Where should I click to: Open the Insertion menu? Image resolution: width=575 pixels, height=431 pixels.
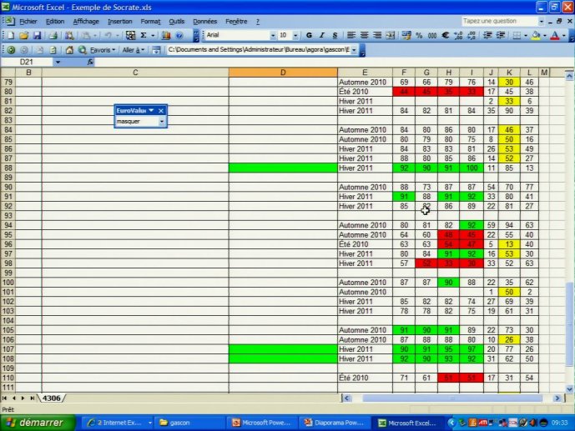click(x=120, y=22)
